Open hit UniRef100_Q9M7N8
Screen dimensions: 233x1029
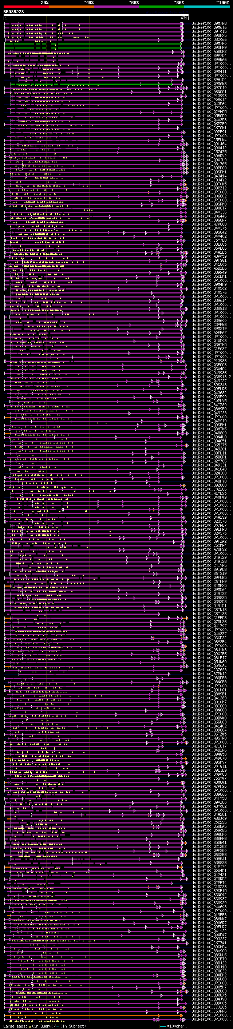pos(209,24)
